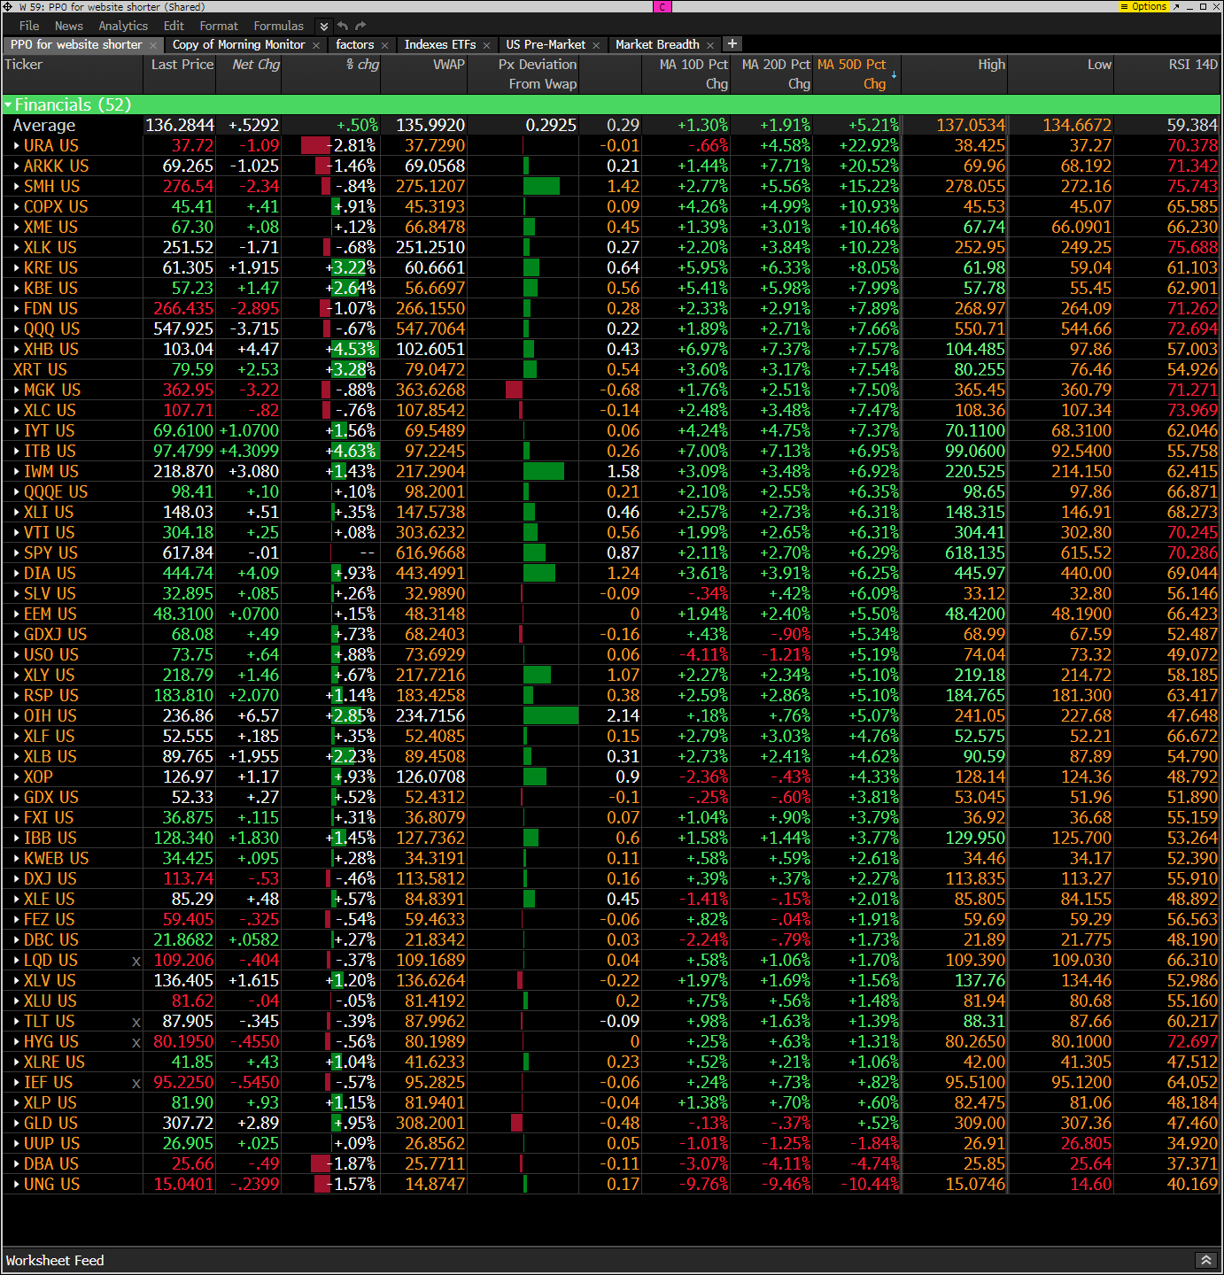The image size is (1224, 1275).
Task: Click the Worksheet Feed bar
Action: click(611, 1260)
